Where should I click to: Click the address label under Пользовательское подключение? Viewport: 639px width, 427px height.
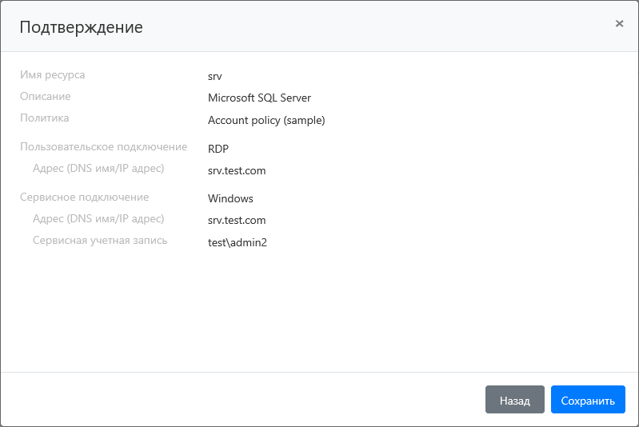point(98,169)
